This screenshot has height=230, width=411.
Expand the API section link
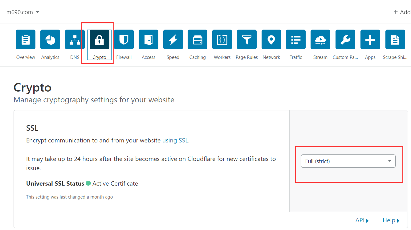click(362, 220)
